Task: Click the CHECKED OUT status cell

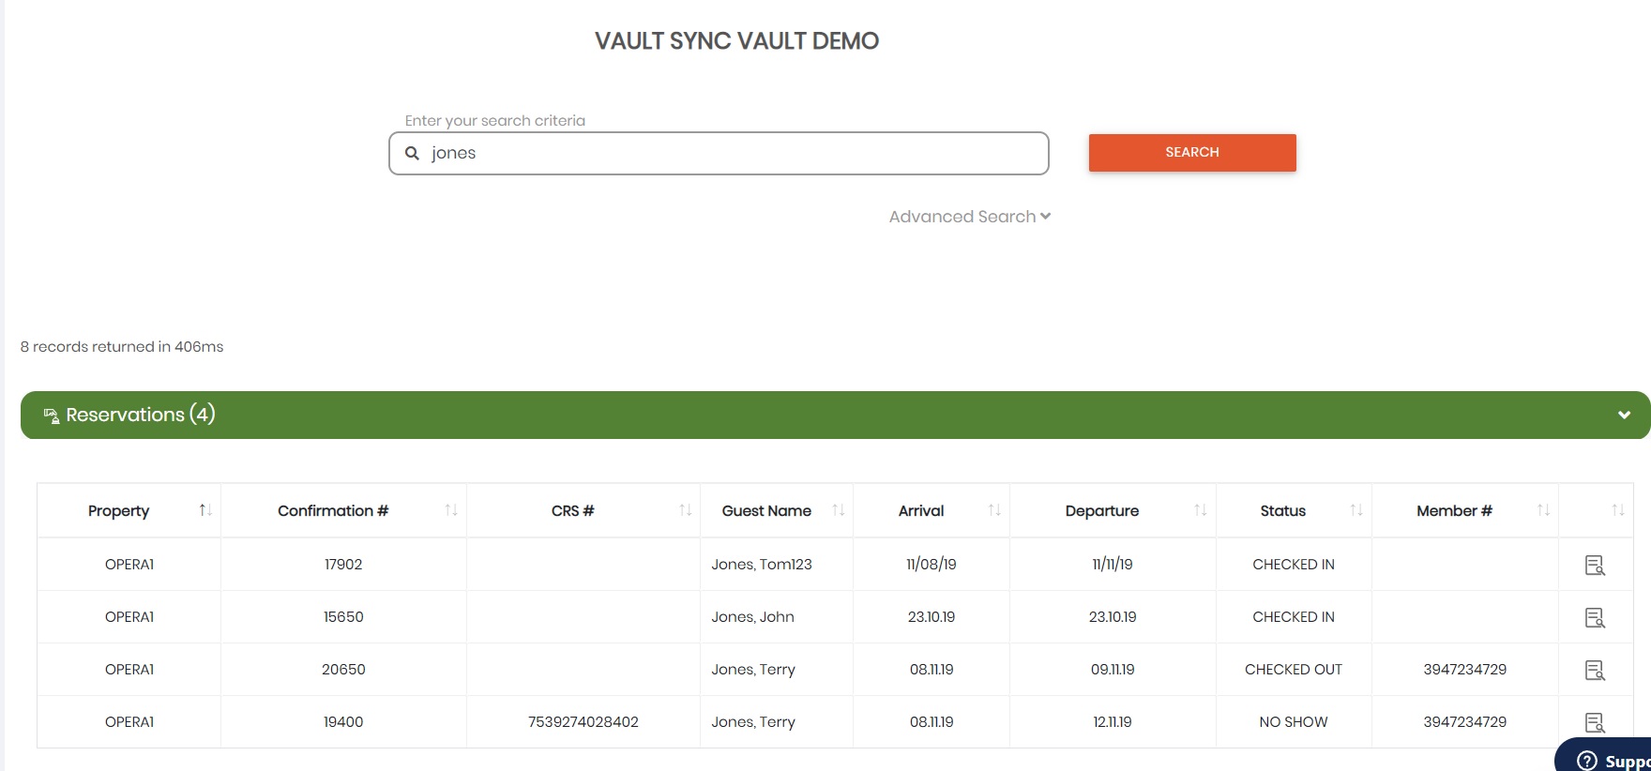Action: tap(1294, 670)
